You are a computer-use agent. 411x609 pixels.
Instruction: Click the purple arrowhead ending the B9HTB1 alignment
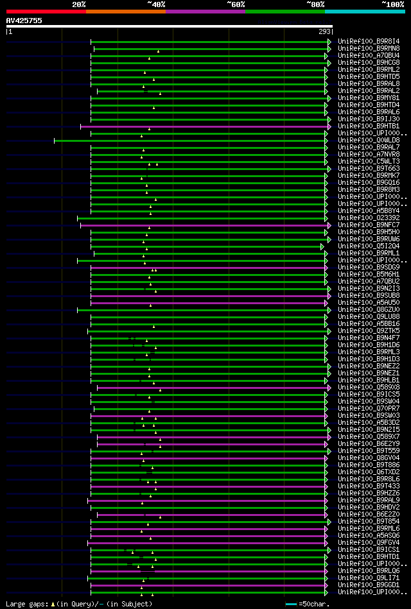[x=329, y=126]
